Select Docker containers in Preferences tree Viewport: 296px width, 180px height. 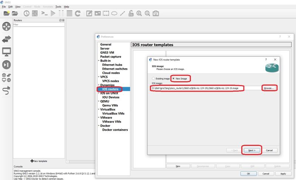[x=115, y=130]
